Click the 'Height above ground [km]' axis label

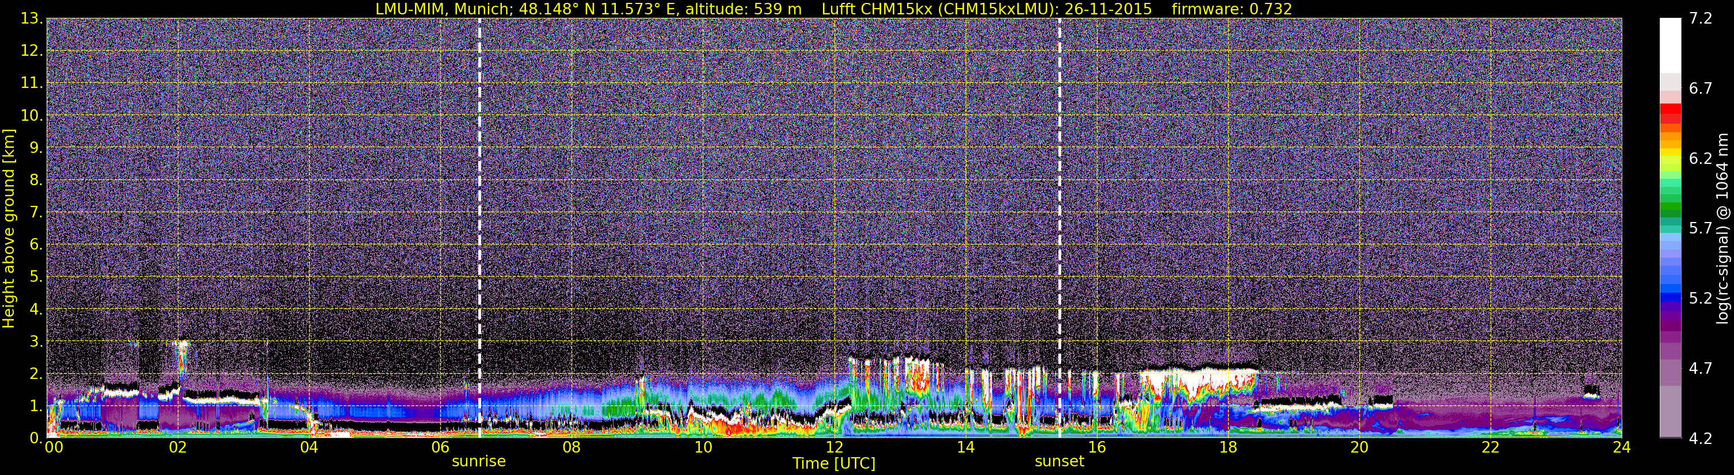click(x=9, y=228)
